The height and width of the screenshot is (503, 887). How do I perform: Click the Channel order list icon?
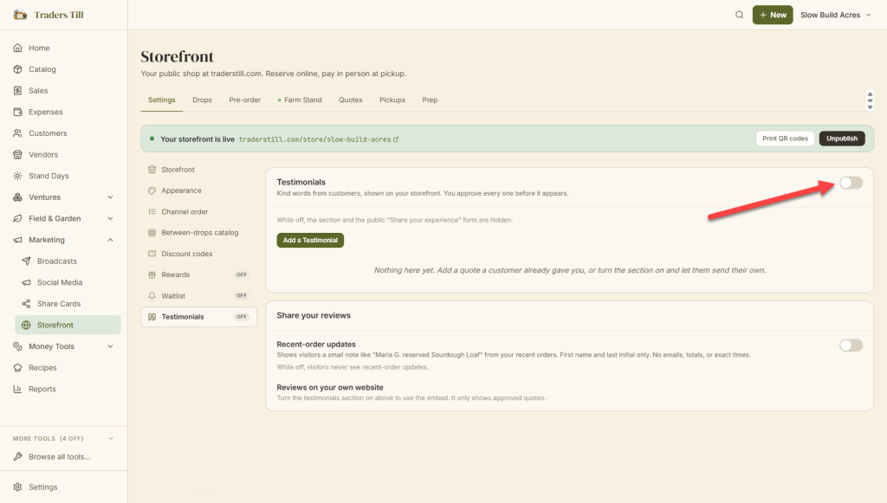(152, 211)
